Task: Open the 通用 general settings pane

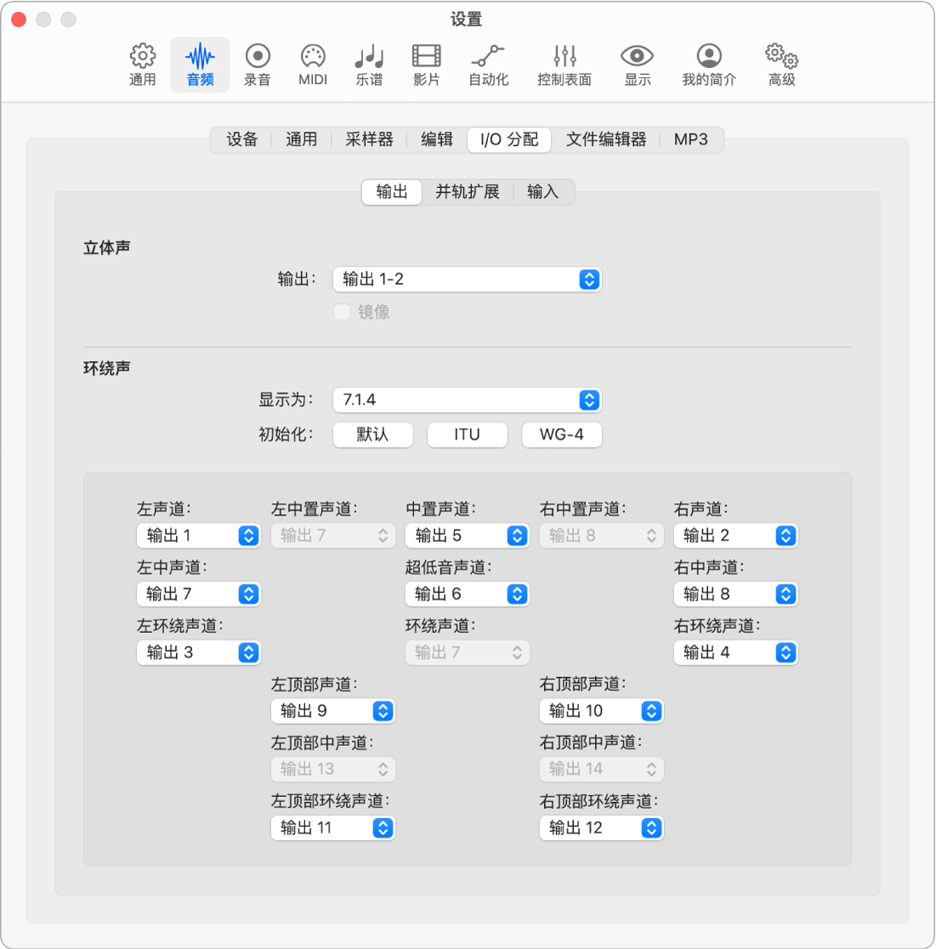Action: click(x=142, y=65)
